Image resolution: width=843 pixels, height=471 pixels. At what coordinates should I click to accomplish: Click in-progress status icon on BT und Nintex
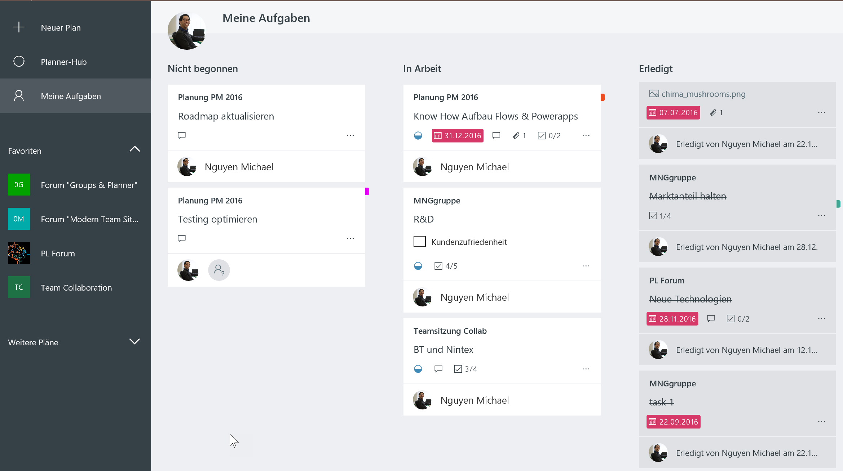[x=418, y=369]
